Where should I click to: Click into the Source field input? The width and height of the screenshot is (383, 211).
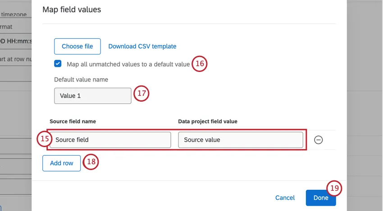pyautogui.click(x=110, y=140)
